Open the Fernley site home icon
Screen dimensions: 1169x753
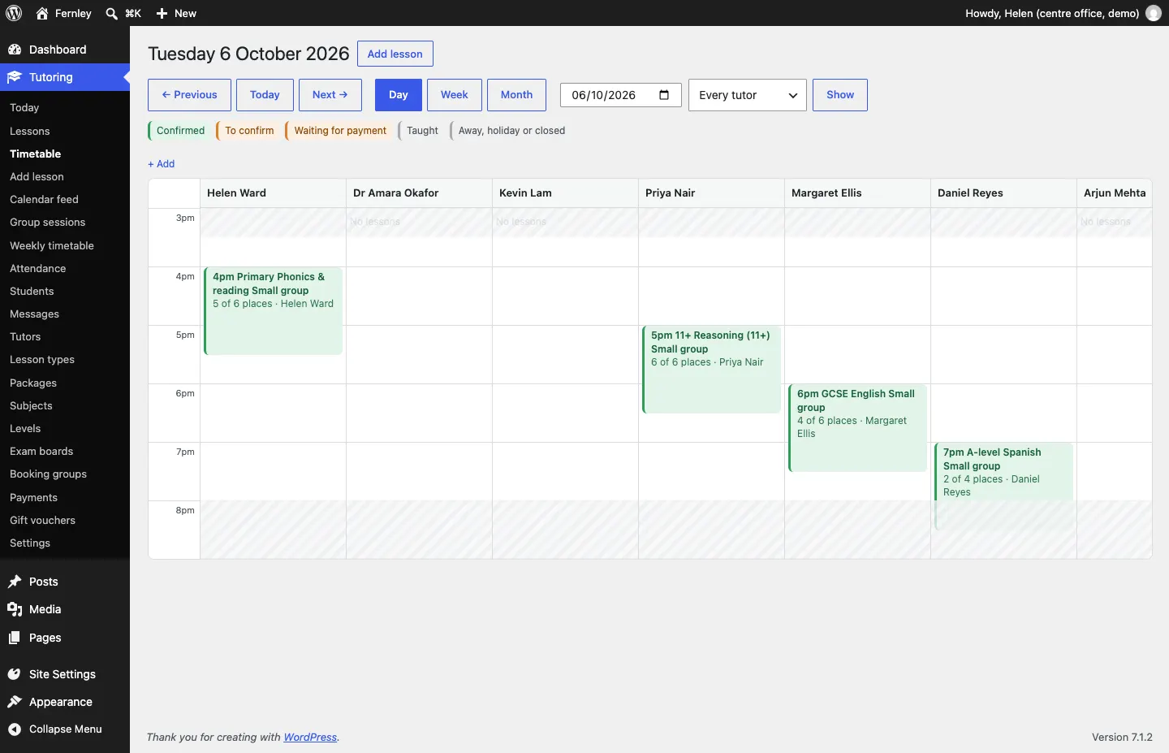pyautogui.click(x=42, y=13)
